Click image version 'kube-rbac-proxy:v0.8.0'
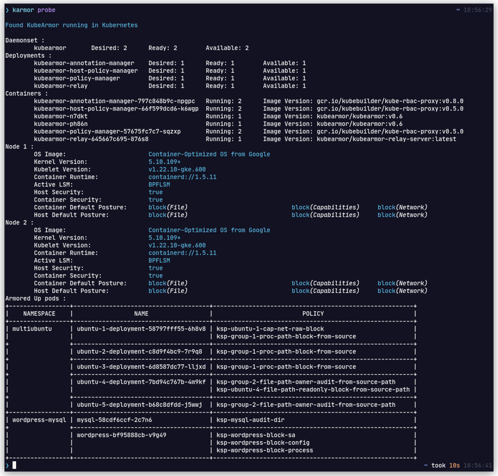Screen dimensions: 498x476 point(424,101)
